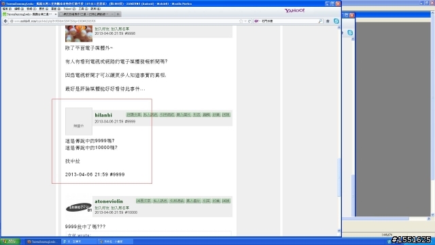Click inside the Yahoo search input box

(288, 21)
